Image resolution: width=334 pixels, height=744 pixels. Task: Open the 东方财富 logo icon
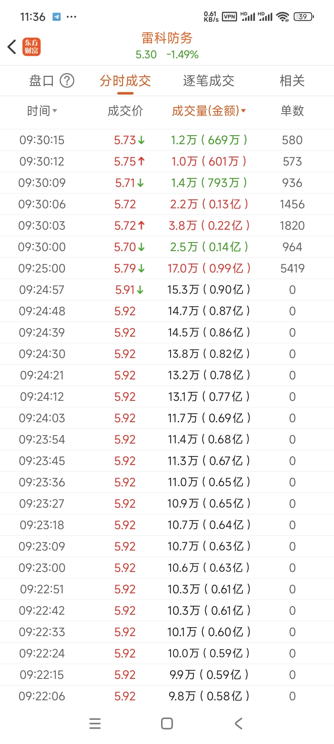click(x=31, y=47)
